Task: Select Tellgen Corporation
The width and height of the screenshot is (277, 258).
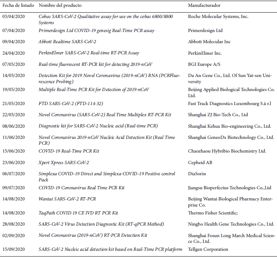Action: coord(208,249)
